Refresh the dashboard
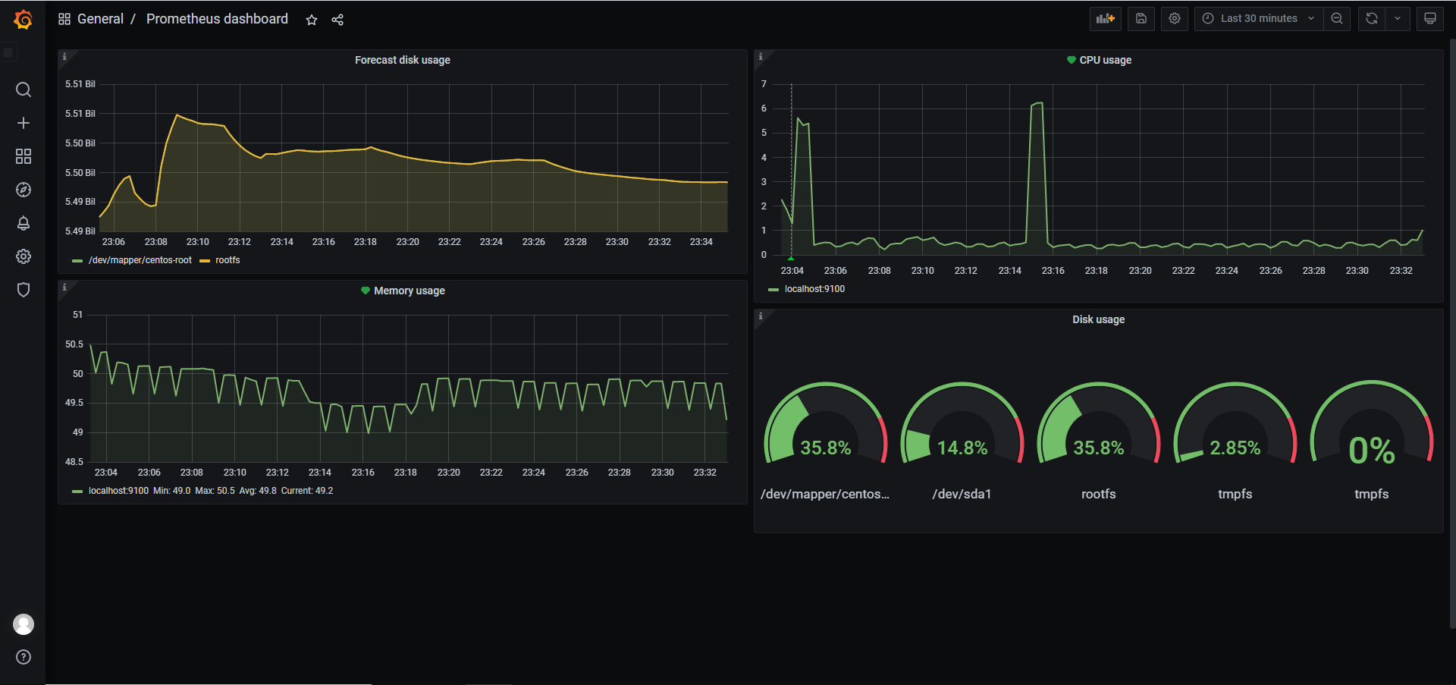Viewport: 1456px width, 685px height. coord(1372,19)
